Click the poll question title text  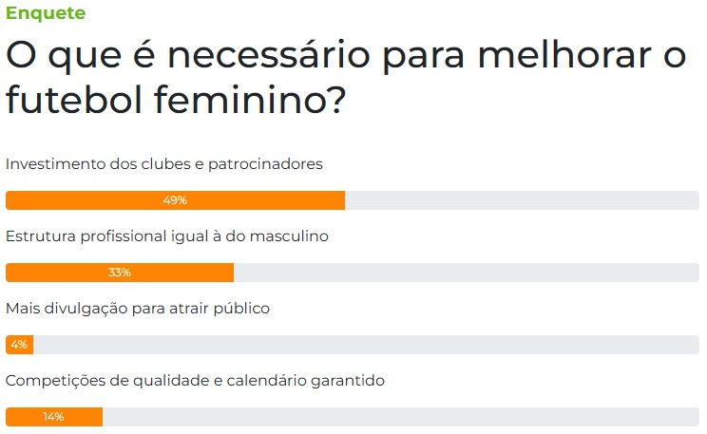[346, 78]
